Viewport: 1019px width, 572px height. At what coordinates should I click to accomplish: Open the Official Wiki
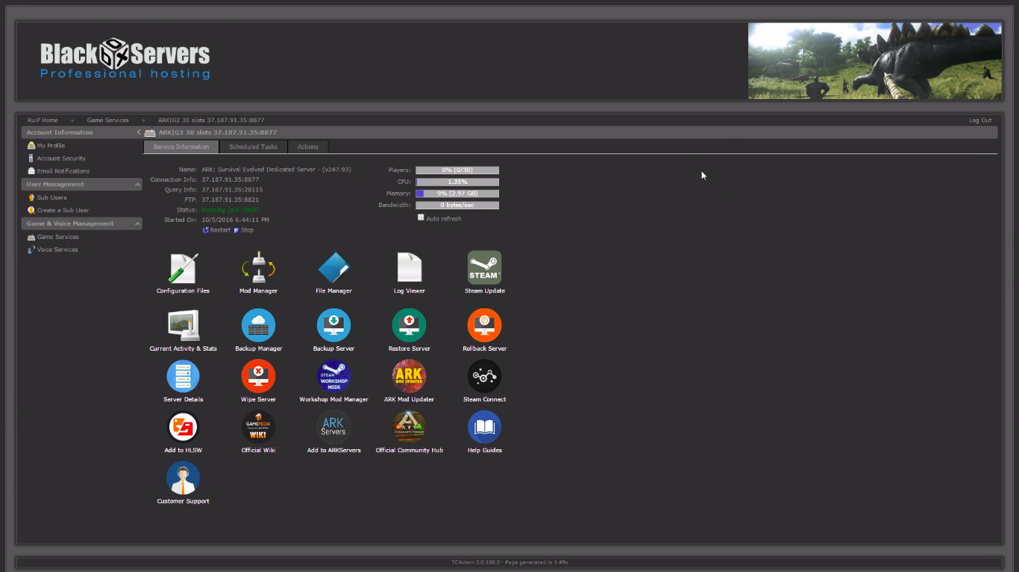click(258, 427)
